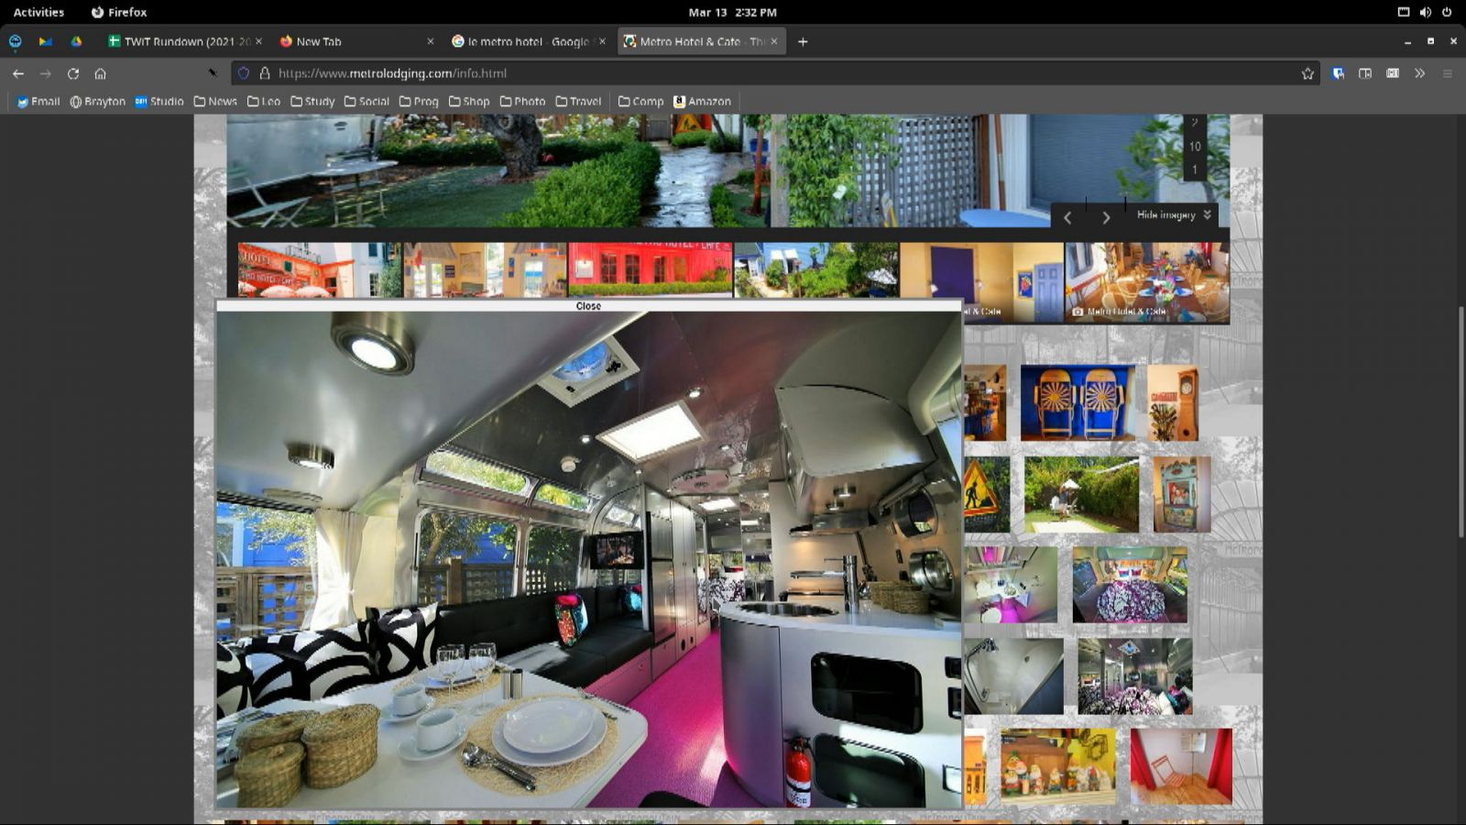
Task: Open the sidebar panel icon in toolbar
Action: [1365, 73]
